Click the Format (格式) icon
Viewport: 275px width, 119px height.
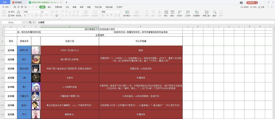click(x=166, y=12)
